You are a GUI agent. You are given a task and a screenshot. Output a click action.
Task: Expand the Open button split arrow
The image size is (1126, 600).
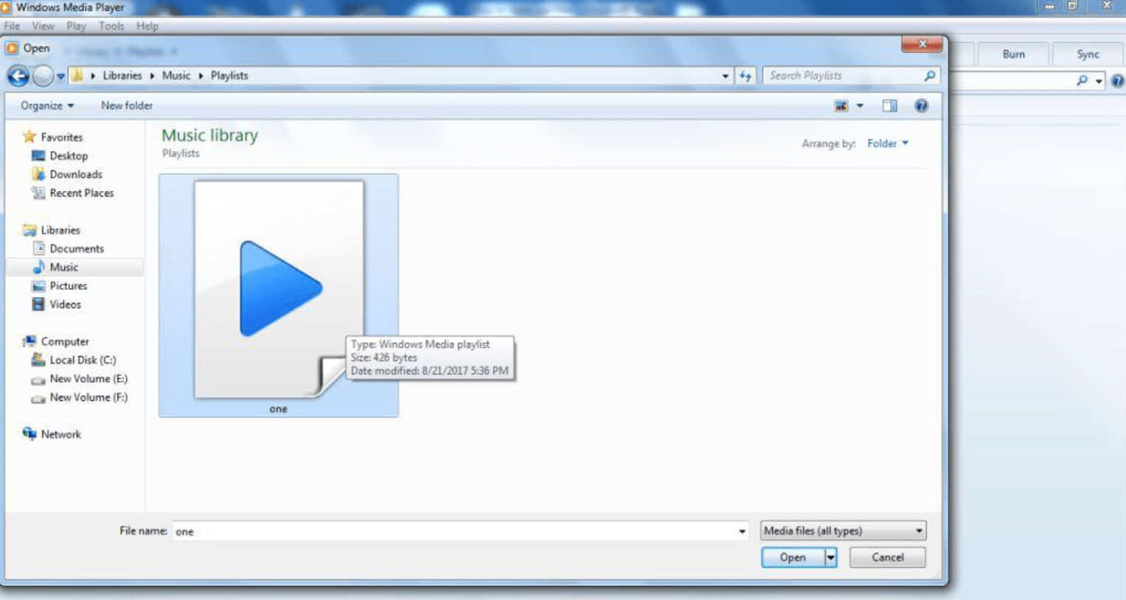pyautogui.click(x=830, y=557)
